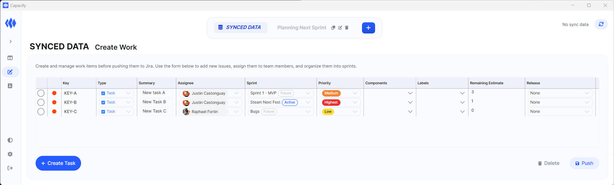614x185 pixels.
Task: Toggle dark mode contrast icon
Action: 10,140
